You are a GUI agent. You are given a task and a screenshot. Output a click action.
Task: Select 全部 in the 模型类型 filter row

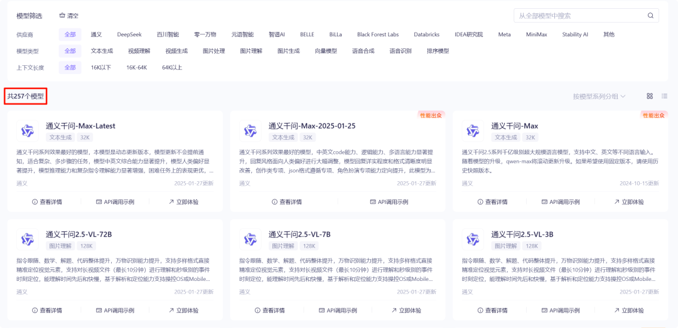tap(70, 51)
